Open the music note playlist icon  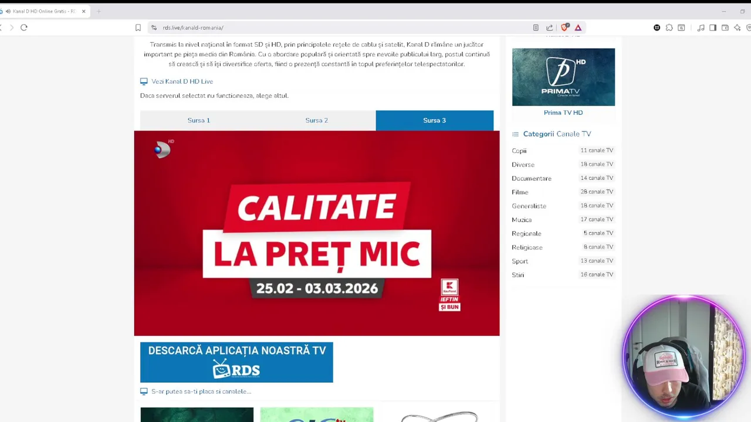point(701,28)
